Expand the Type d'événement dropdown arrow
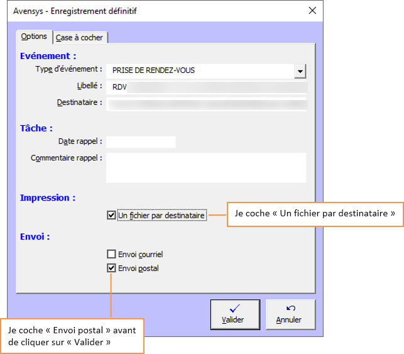The height and width of the screenshot is (354, 404). pos(300,71)
